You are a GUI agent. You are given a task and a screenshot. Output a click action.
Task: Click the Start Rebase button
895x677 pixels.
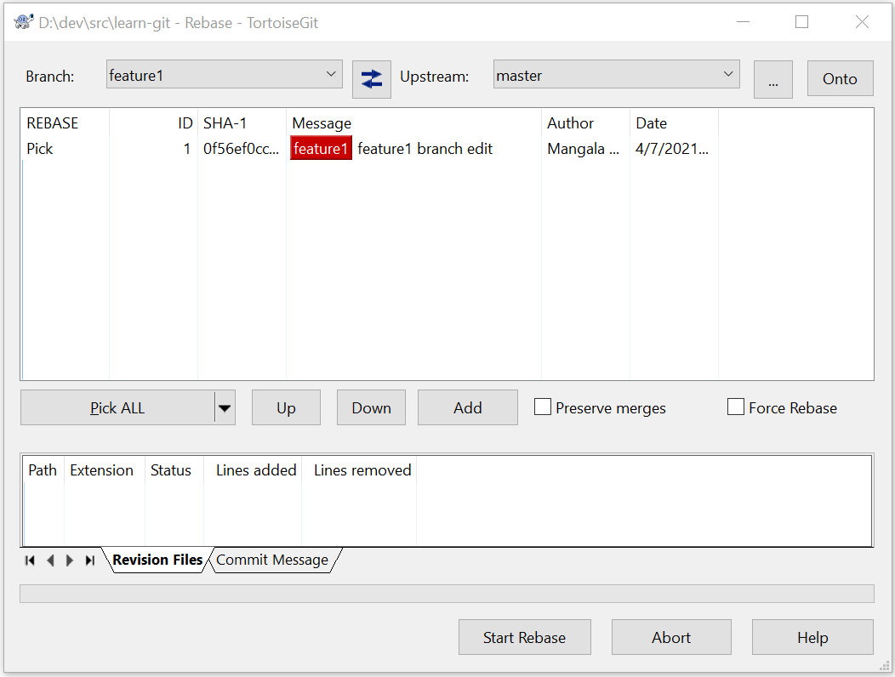pyautogui.click(x=525, y=637)
